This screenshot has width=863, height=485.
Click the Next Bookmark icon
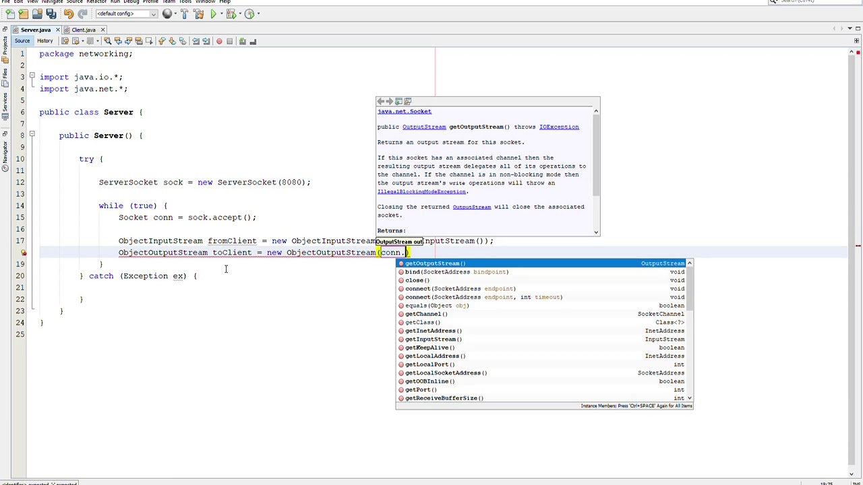[x=172, y=41]
